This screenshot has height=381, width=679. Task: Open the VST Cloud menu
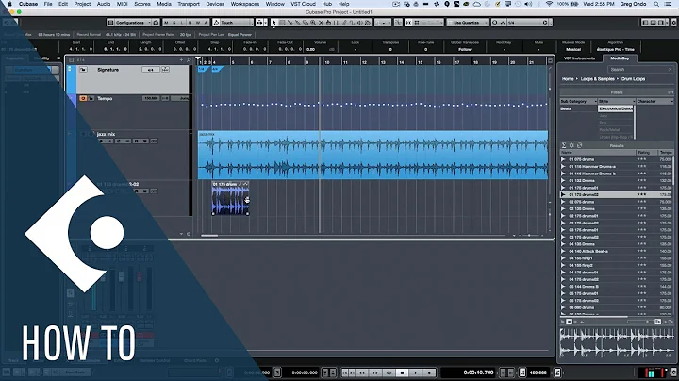pyautogui.click(x=303, y=4)
